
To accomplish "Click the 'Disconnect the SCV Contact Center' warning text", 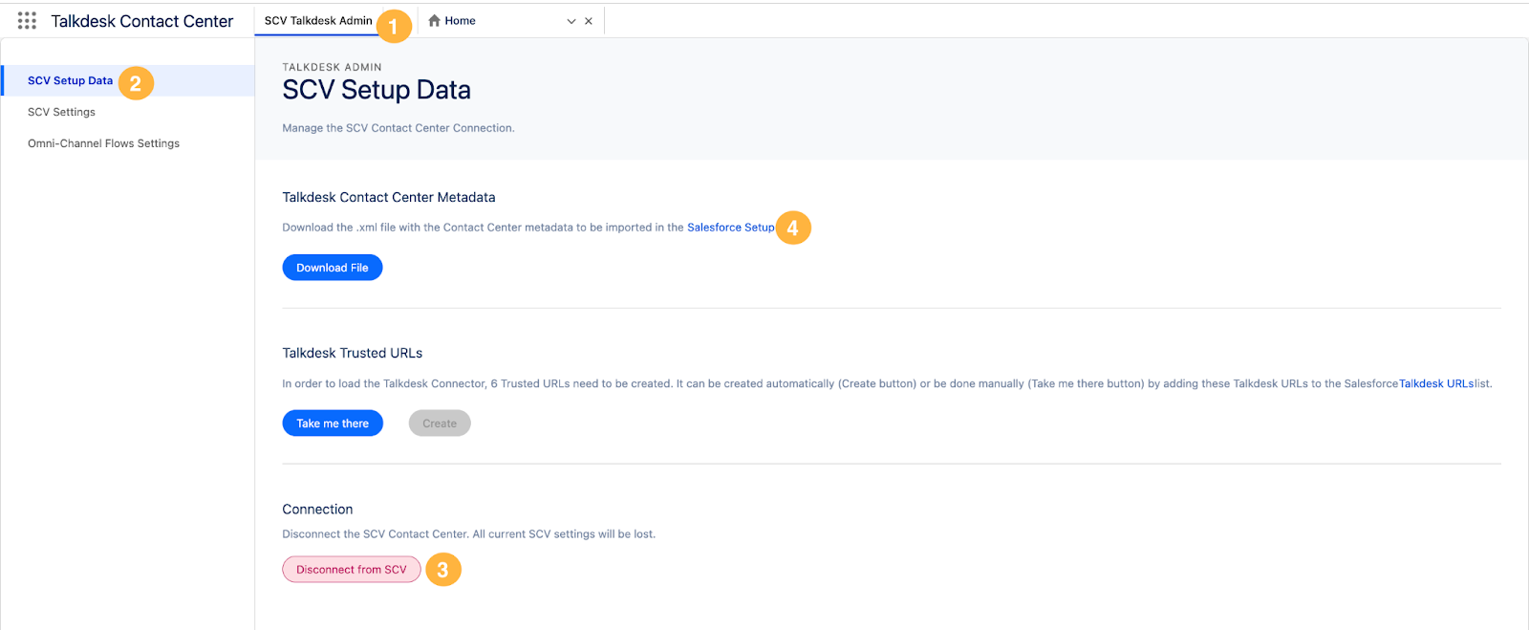I will 469,534.
